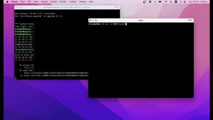Click the ssh -L command line in bash
This screenshot has height=120, width=213.
pos(107,24)
